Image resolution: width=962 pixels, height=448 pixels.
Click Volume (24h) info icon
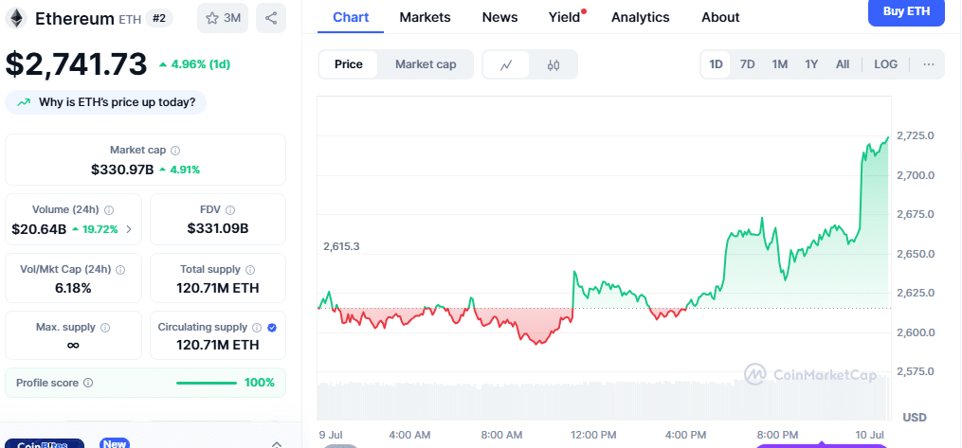point(109,209)
